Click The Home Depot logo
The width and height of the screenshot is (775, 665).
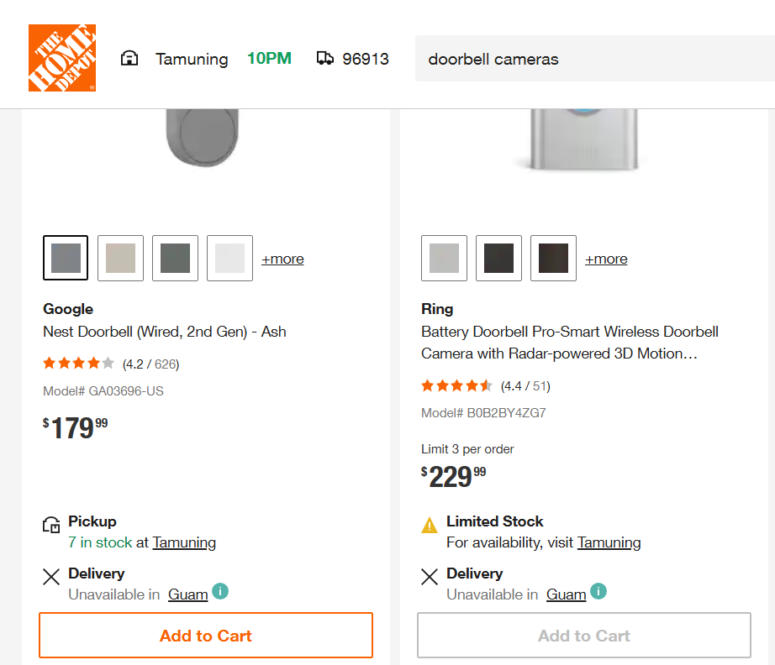[x=62, y=58]
